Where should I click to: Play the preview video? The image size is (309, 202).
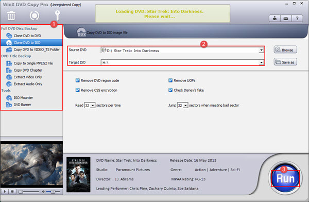click(x=5, y=192)
